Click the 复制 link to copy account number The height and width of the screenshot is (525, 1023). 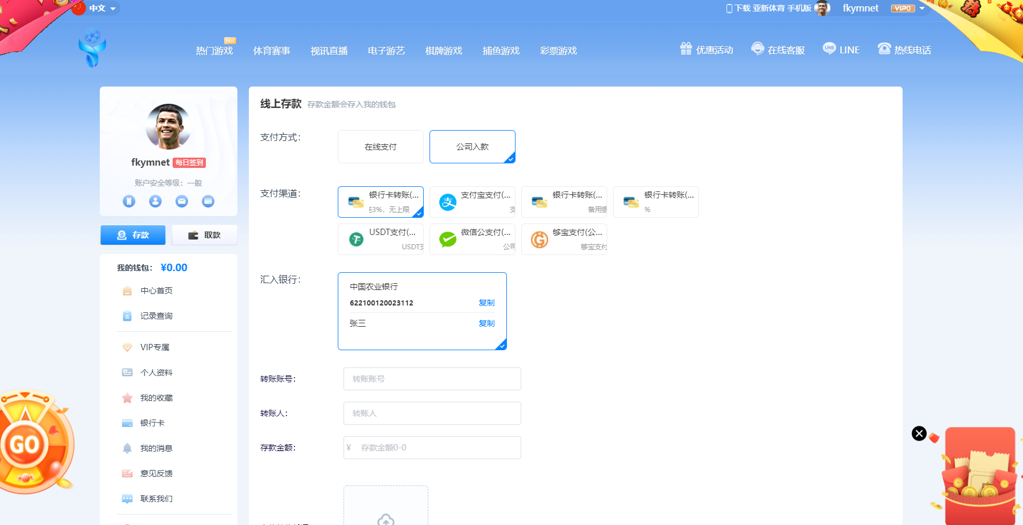tap(486, 303)
